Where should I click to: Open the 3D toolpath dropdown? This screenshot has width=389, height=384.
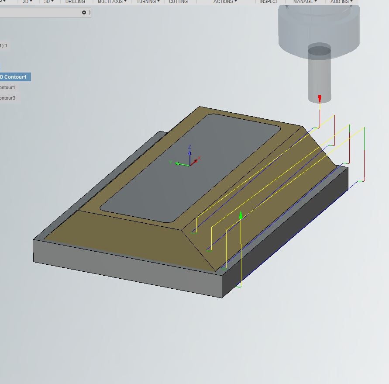point(48,2)
